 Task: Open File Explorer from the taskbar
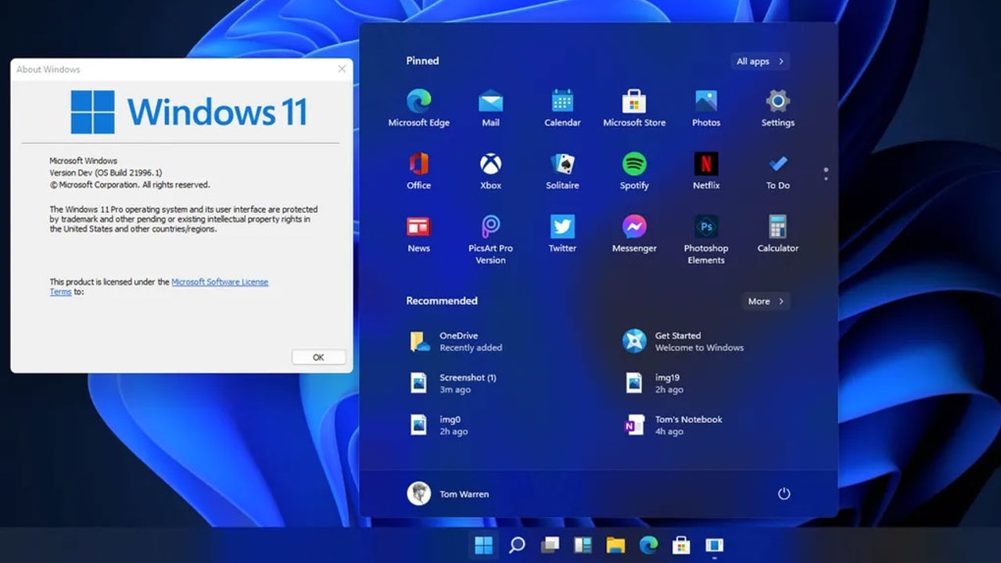(615, 545)
